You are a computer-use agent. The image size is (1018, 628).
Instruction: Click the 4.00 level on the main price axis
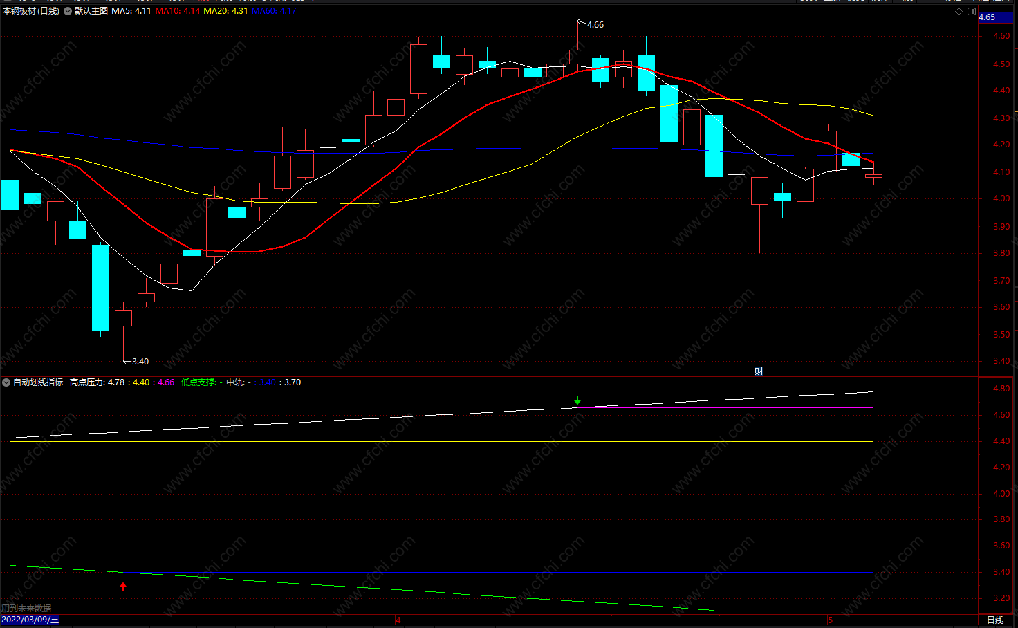point(1001,198)
